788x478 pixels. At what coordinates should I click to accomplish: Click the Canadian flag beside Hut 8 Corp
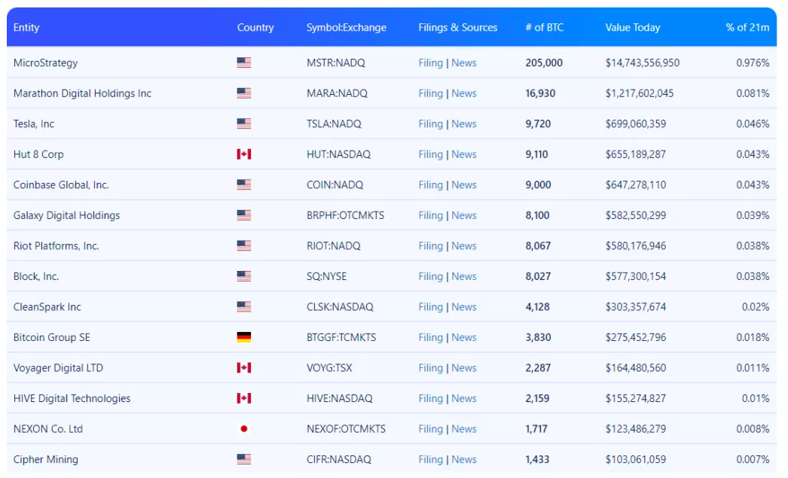(x=243, y=154)
